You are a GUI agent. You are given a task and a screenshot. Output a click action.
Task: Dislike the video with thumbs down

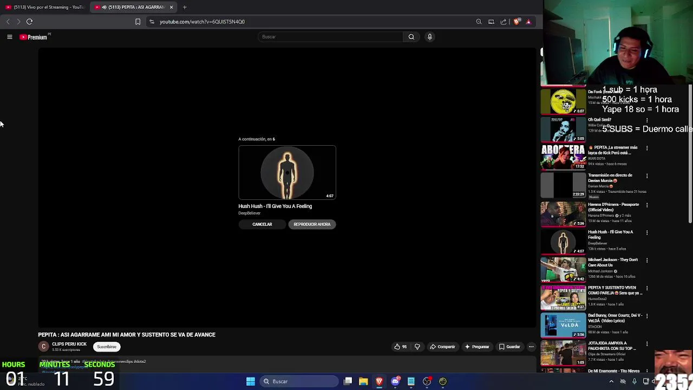click(417, 347)
